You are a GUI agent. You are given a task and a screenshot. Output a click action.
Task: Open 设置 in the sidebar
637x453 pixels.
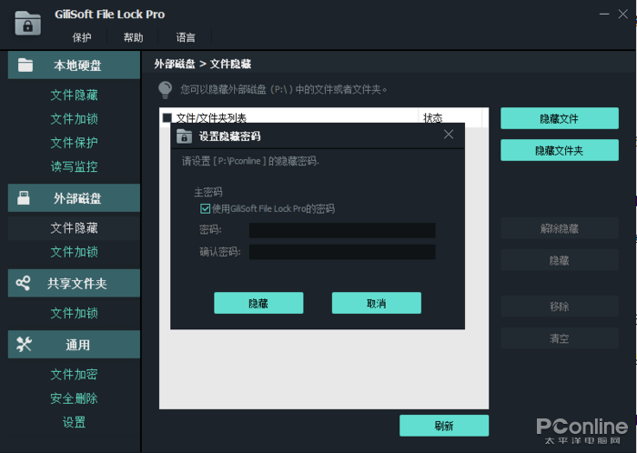pos(74,422)
